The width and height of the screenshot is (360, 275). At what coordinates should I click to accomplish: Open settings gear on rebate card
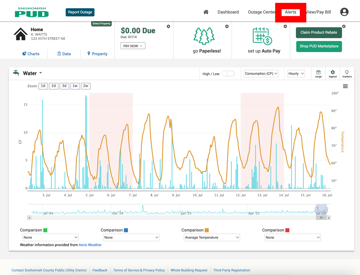344,26
